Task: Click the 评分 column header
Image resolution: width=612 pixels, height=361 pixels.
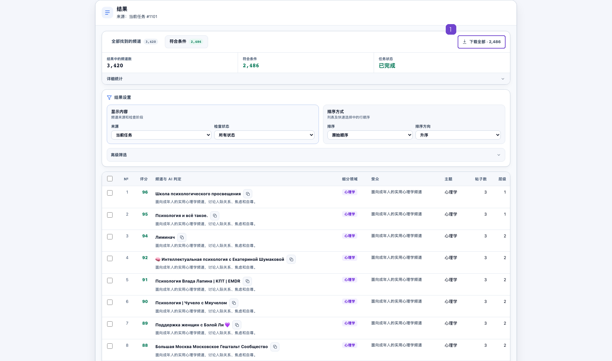Action: click(x=144, y=179)
